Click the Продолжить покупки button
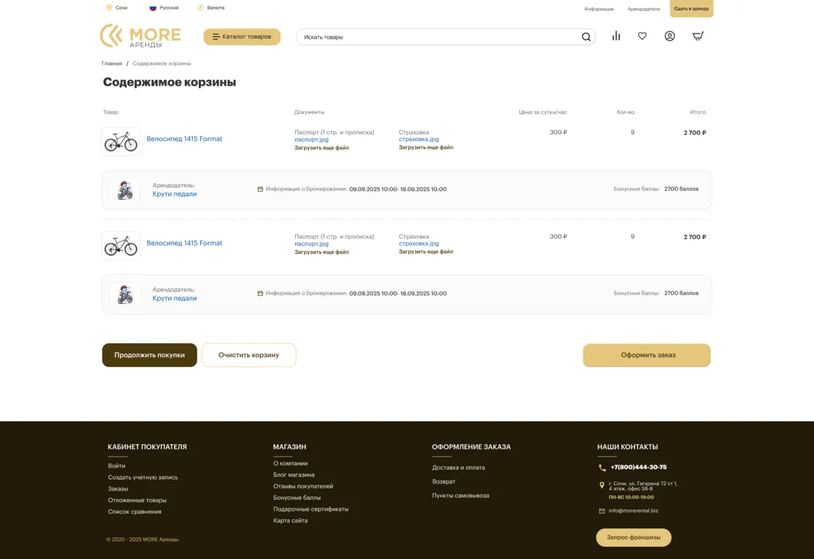This screenshot has height=559, width=814. (149, 355)
